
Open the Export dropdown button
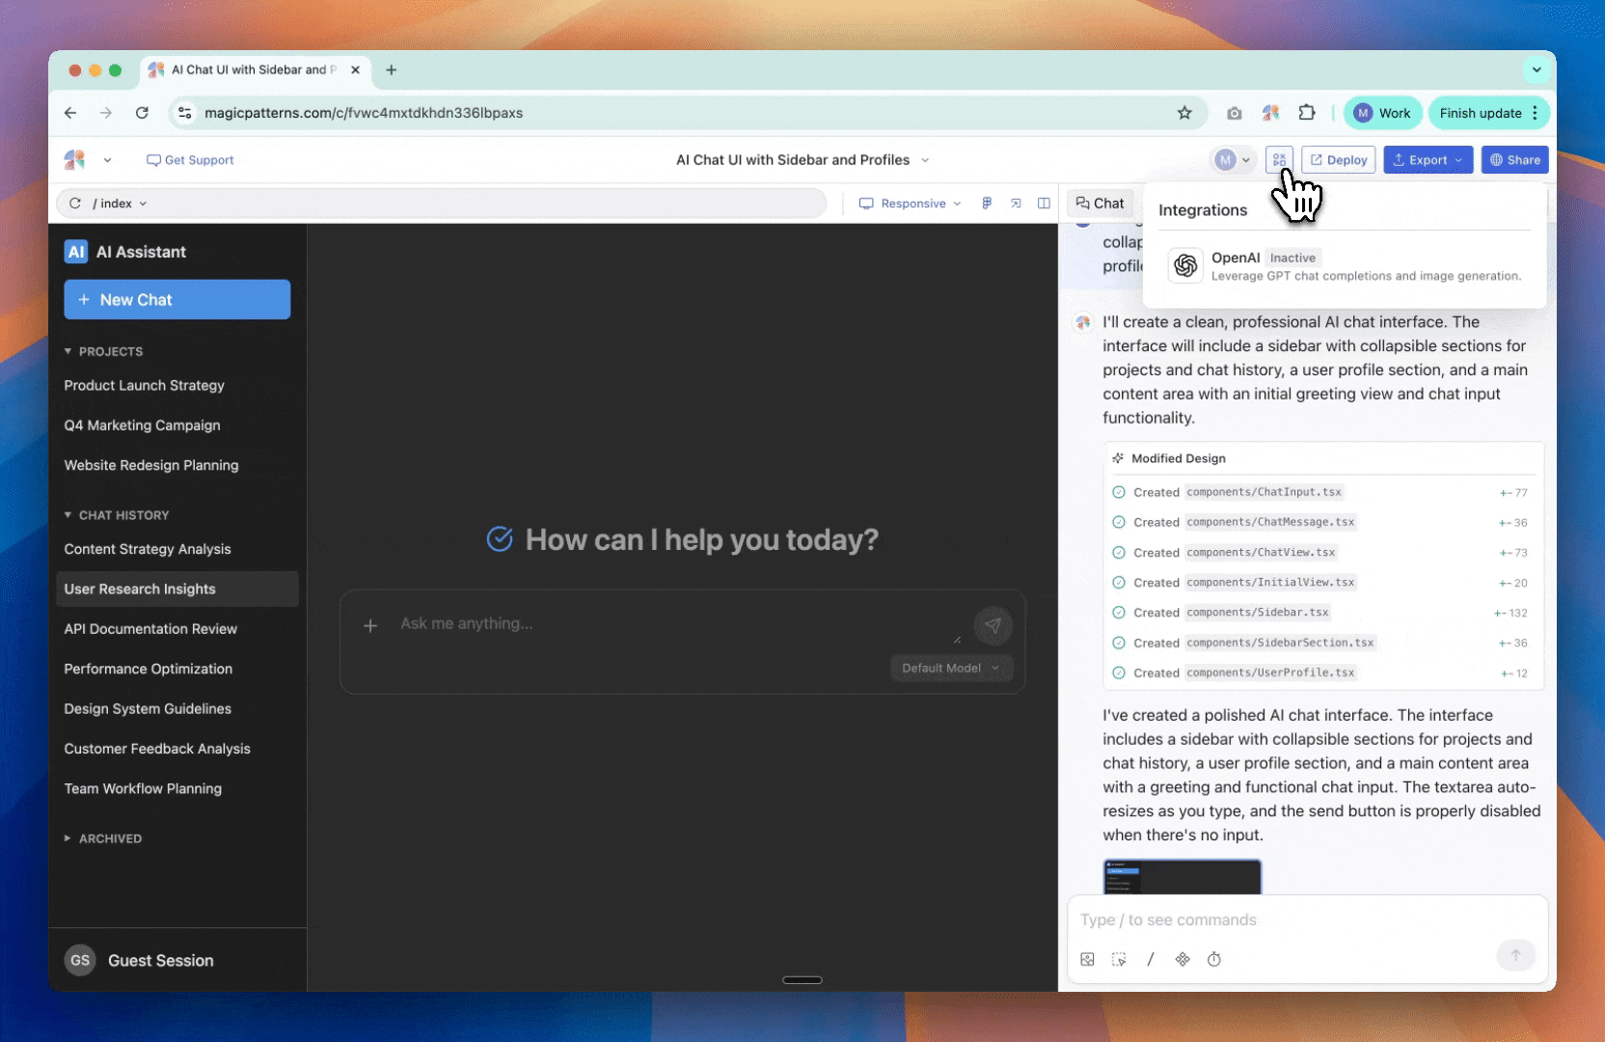pyautogui.click(x=1428, y=160)
